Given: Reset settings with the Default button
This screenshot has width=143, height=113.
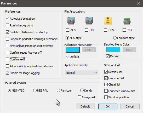Looking at the screenshot, I should (85, 106).
